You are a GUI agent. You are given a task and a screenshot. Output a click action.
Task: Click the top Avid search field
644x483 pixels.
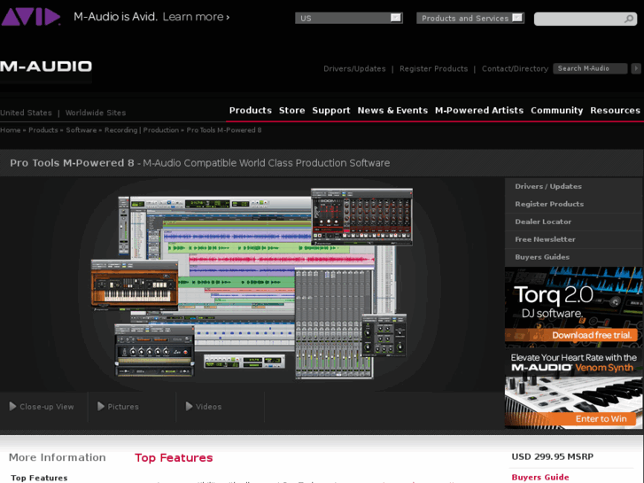[x=586, y=19]
